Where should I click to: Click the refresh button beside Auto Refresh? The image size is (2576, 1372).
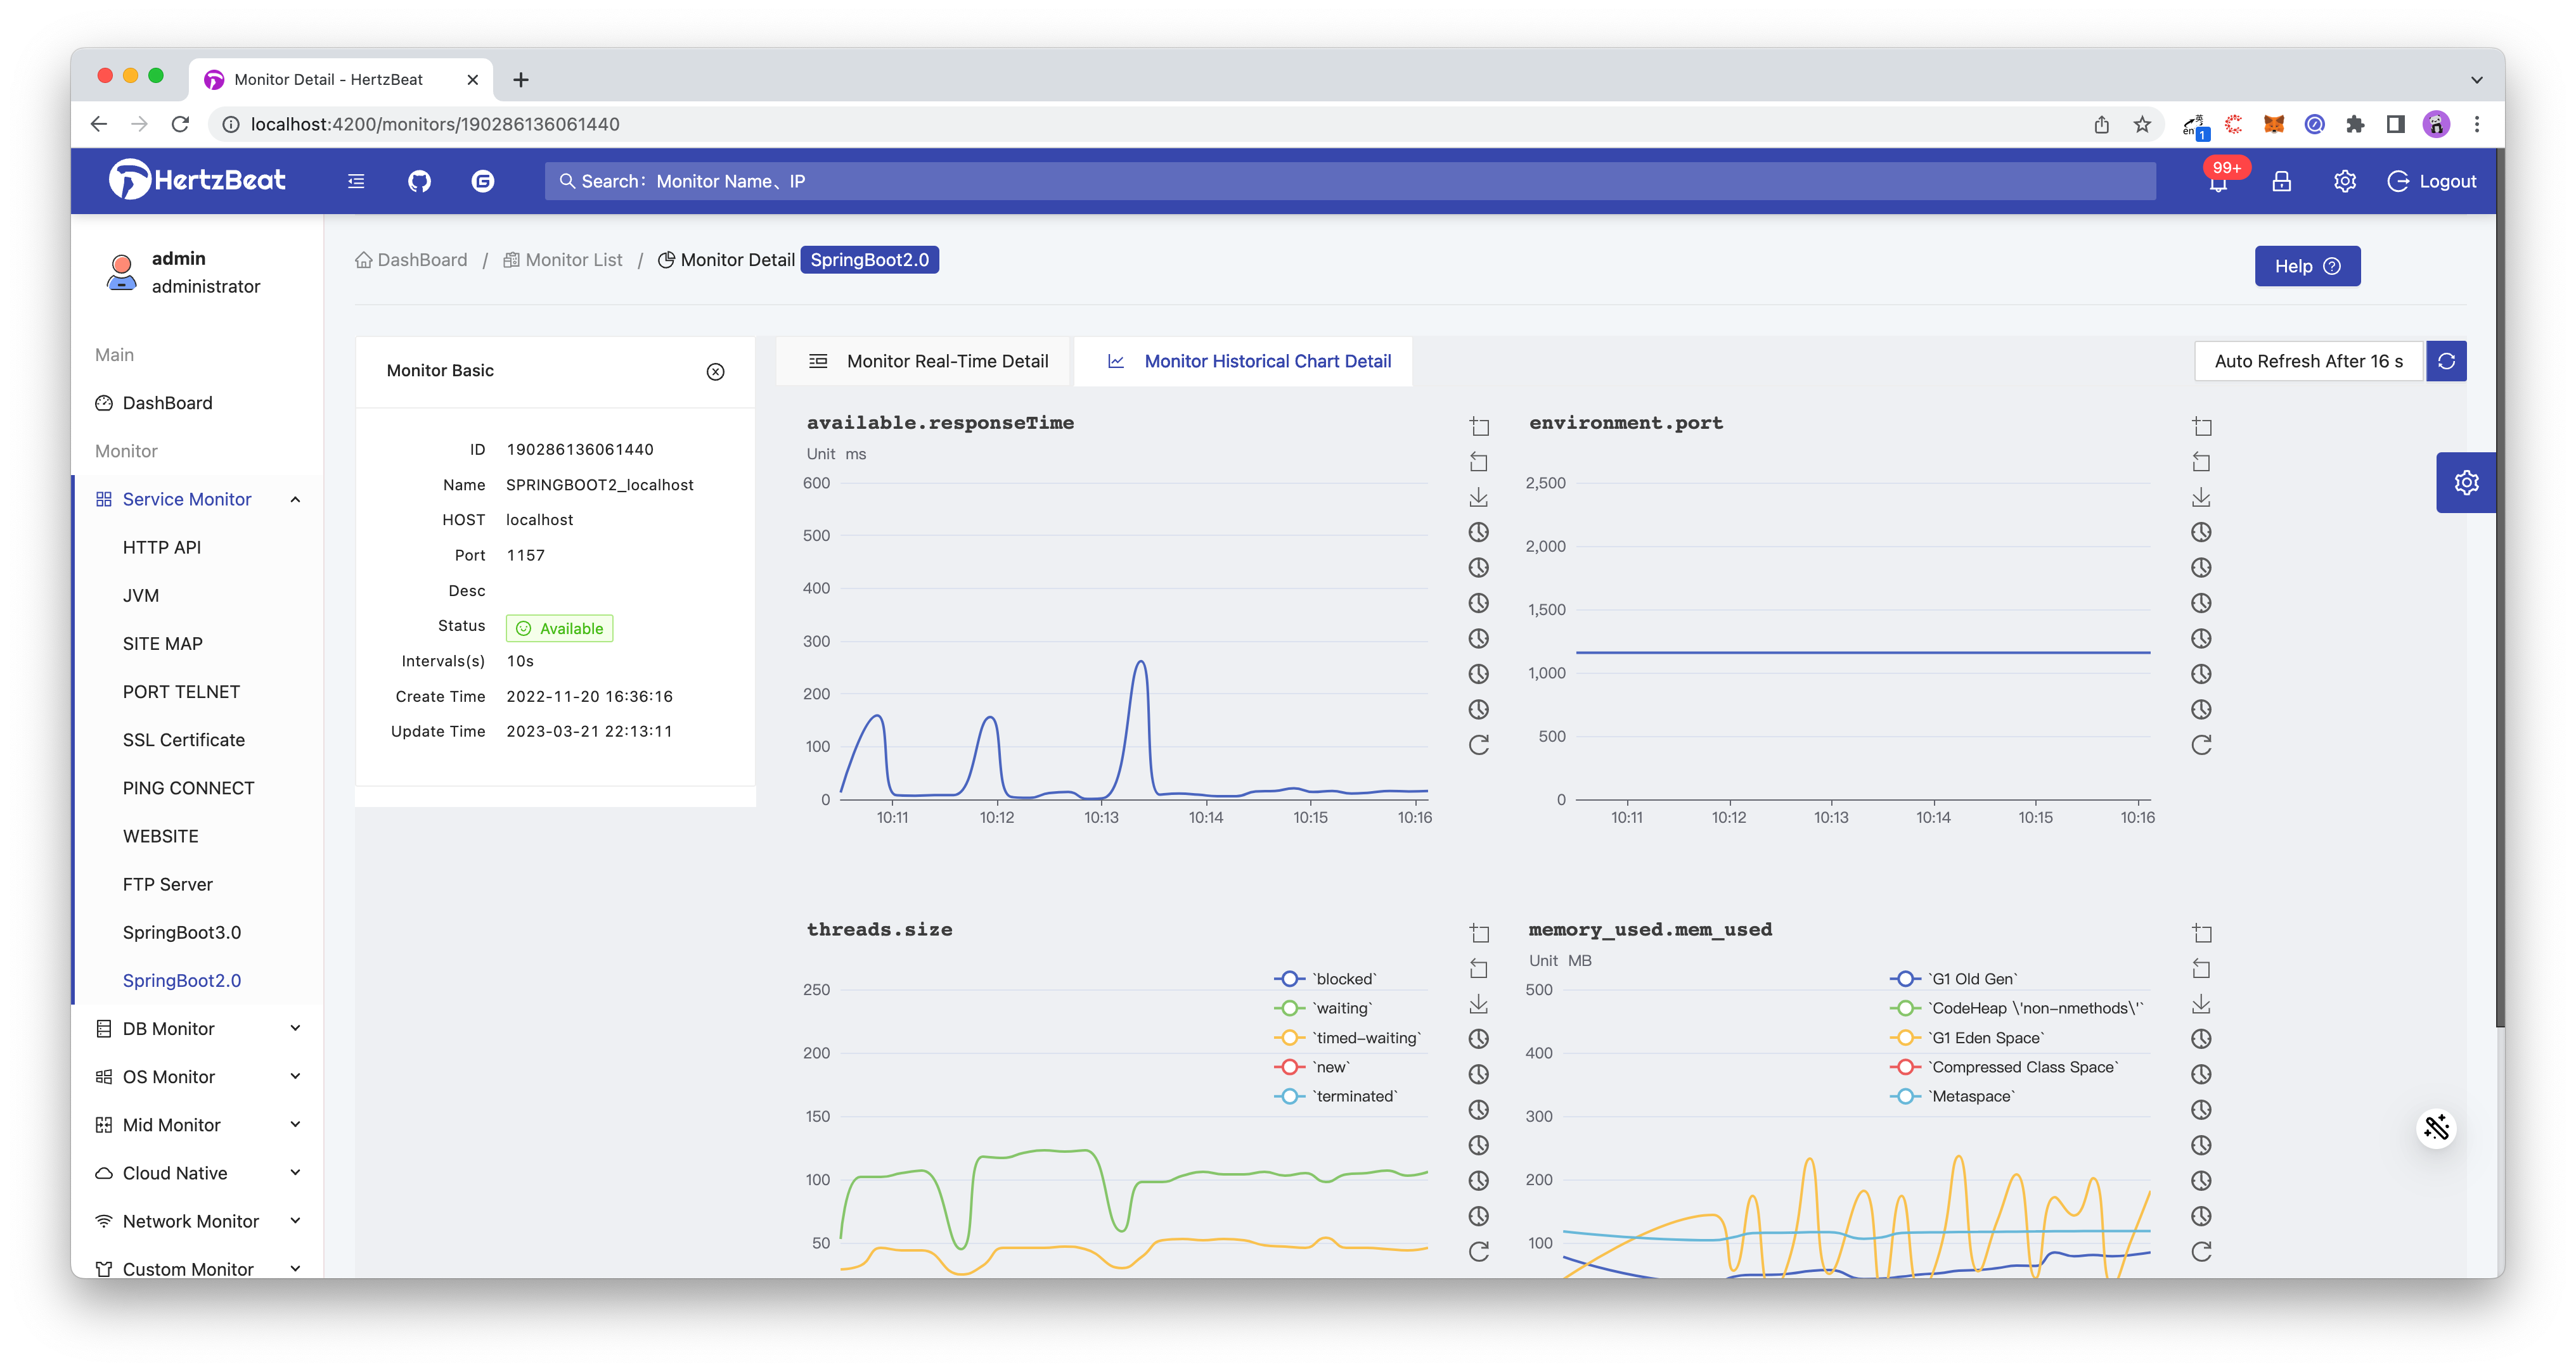pyautogui.click(x=2446, y=361)
